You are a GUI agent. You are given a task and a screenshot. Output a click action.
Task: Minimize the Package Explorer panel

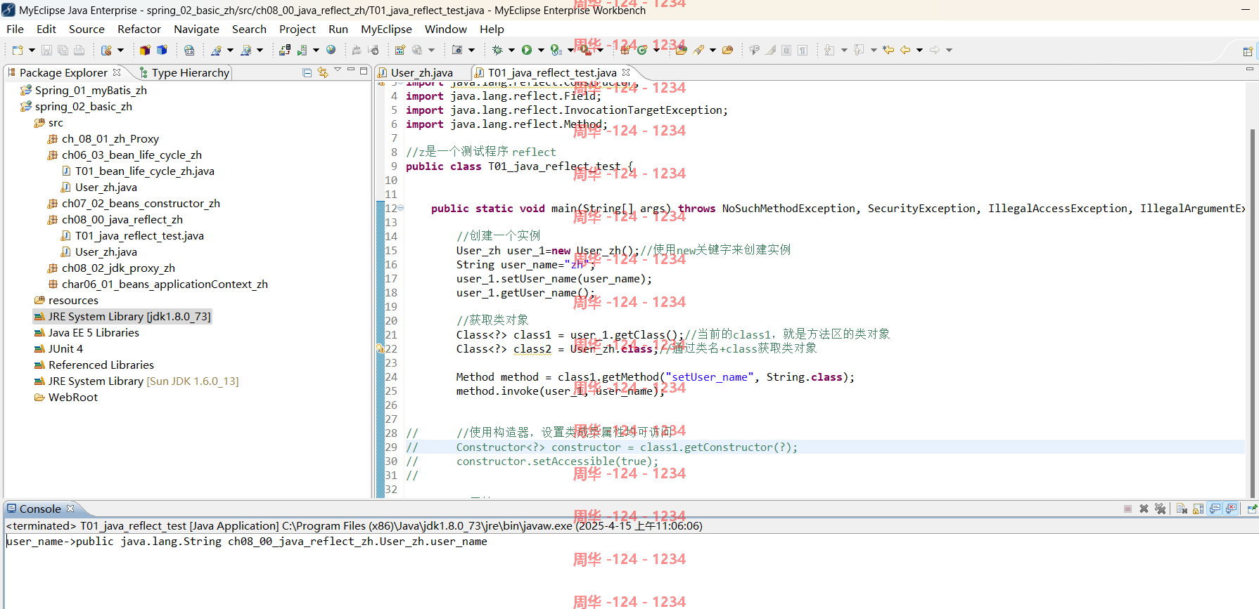(350, 70)
